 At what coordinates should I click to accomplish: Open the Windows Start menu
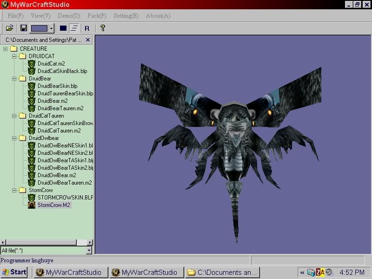14,272
